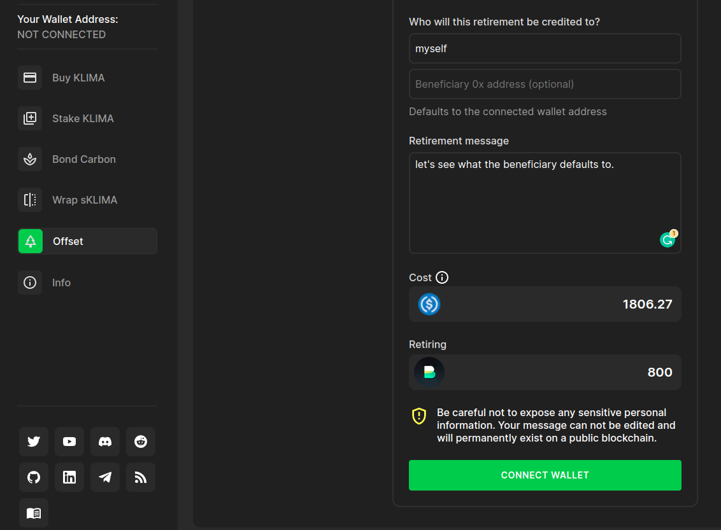Open the docs book icon link
This screenshot has height=530, width=721.
34,513
